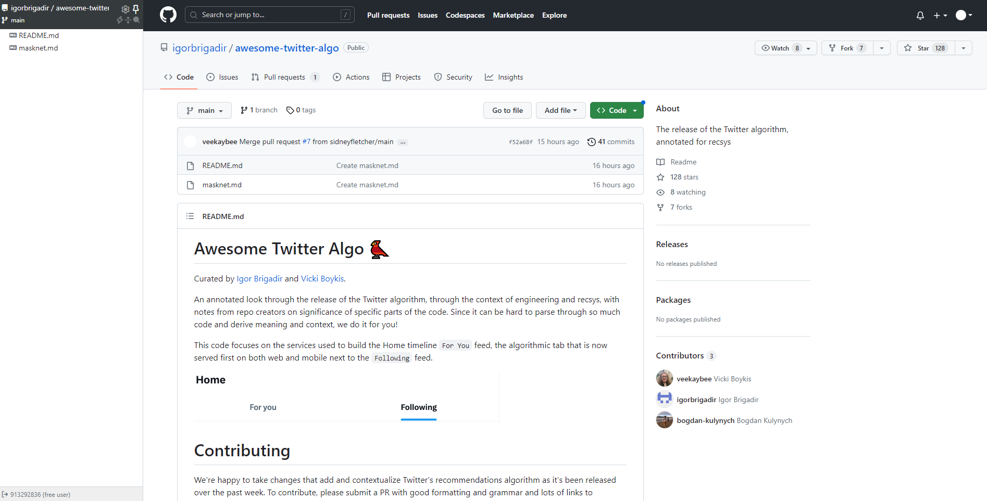Viewport: 987px width, 501px height.
Task: Open Pull requests in top navigation
Action: pos(388,15)
